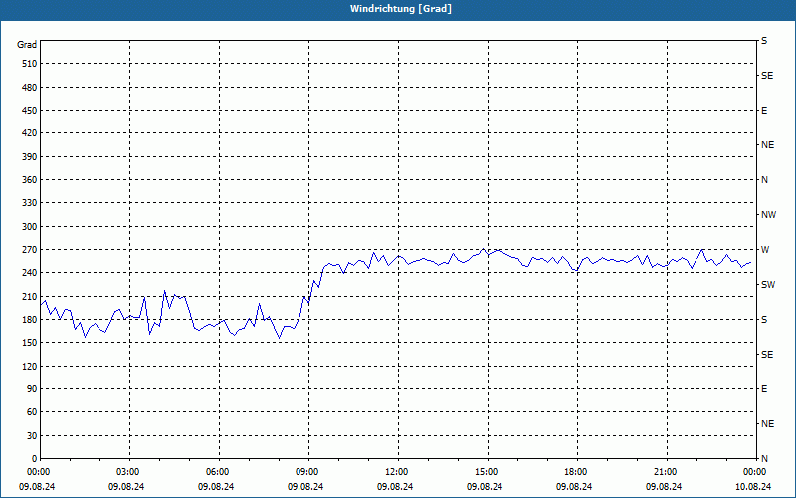Click the 300 degree axis label
796x498 pixels.
click(30, 227)
